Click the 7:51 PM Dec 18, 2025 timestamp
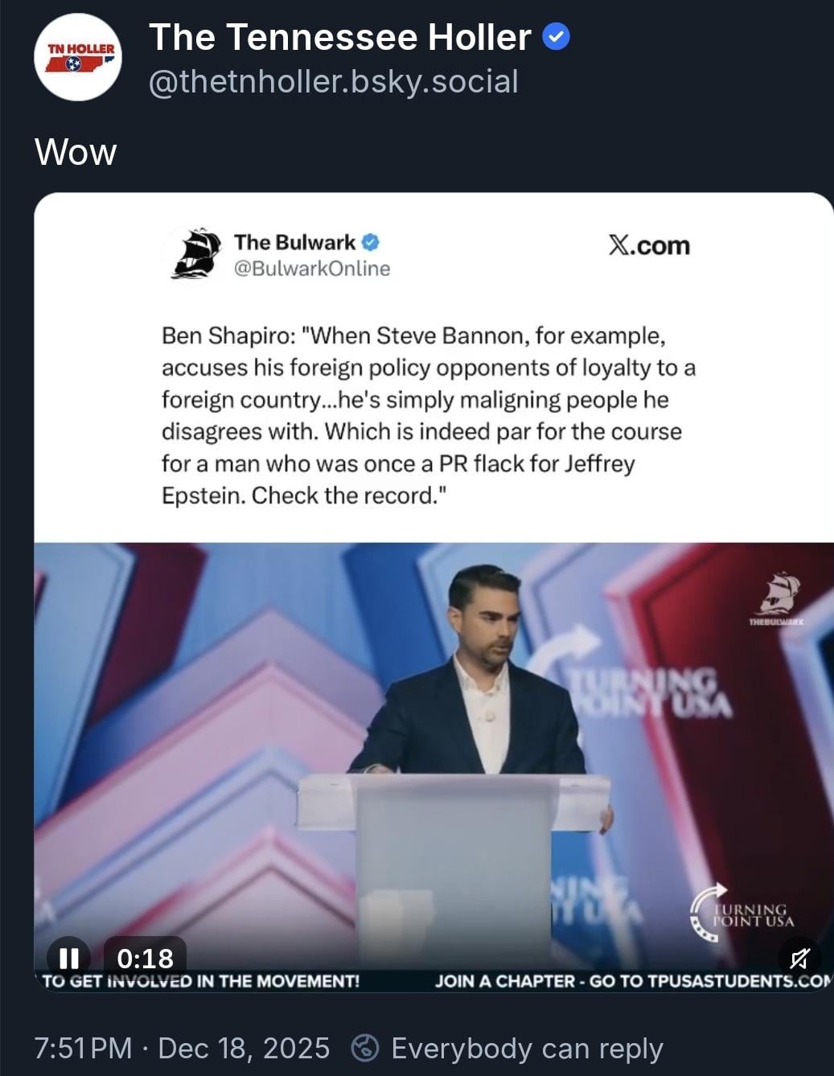 [182, 1048]
